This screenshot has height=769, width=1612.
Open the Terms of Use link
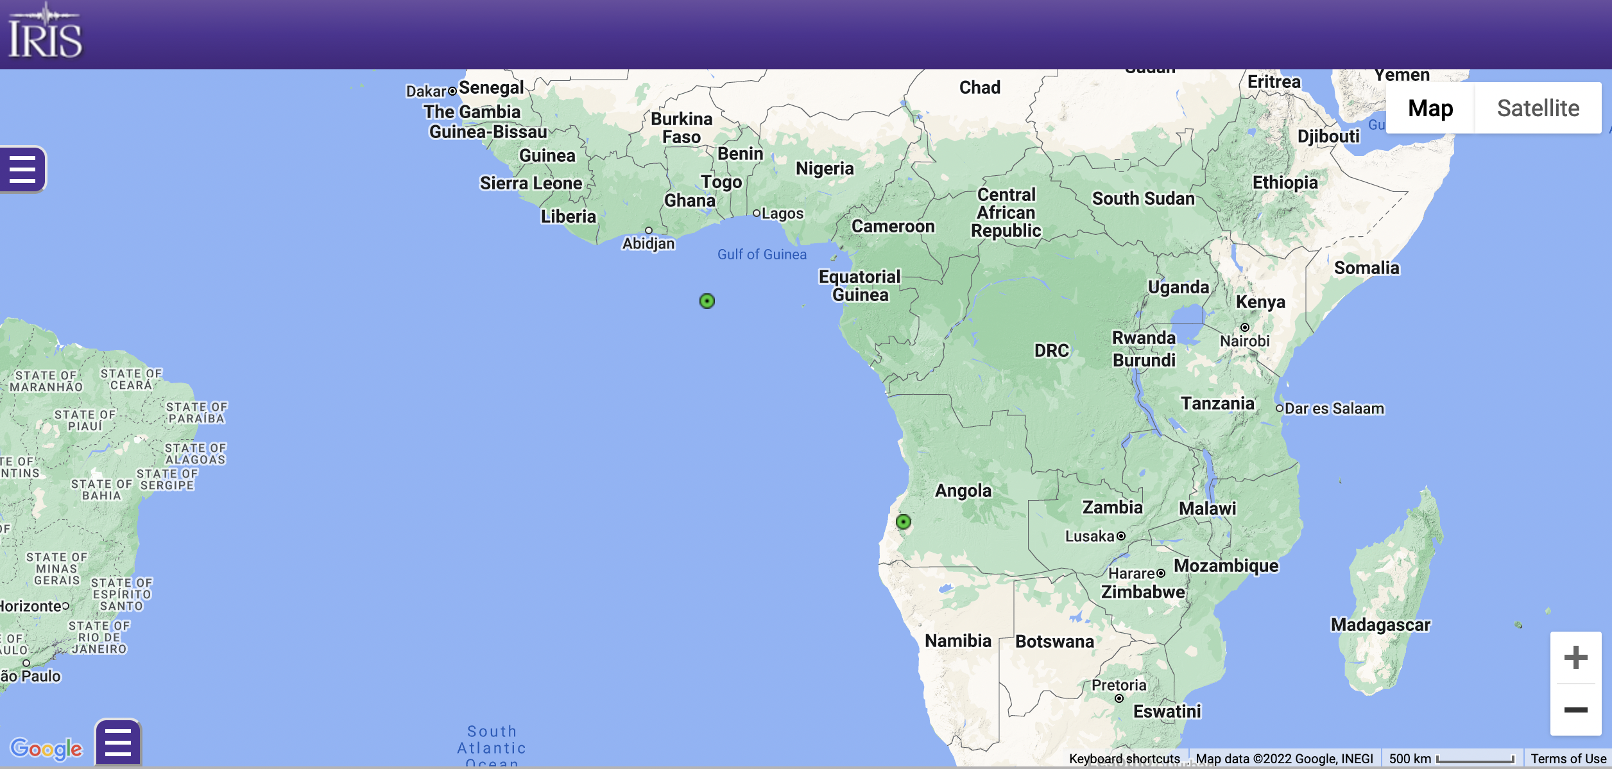point(1568,759)
